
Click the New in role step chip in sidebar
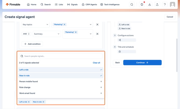124,28
